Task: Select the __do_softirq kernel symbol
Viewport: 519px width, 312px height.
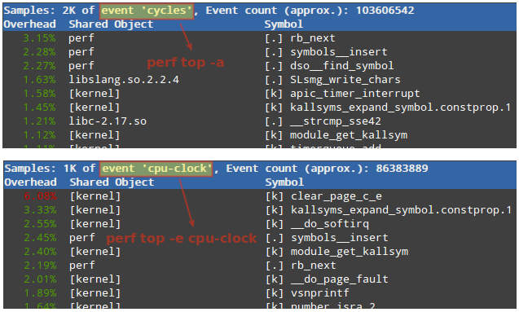Action: tap(330, 224)
